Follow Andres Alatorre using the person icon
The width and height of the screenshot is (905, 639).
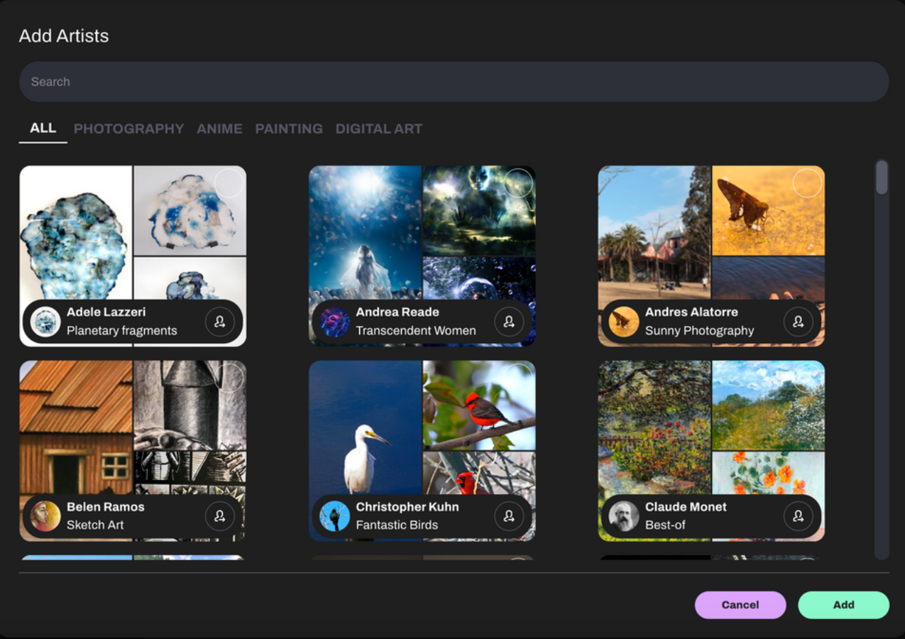(799, 322)
